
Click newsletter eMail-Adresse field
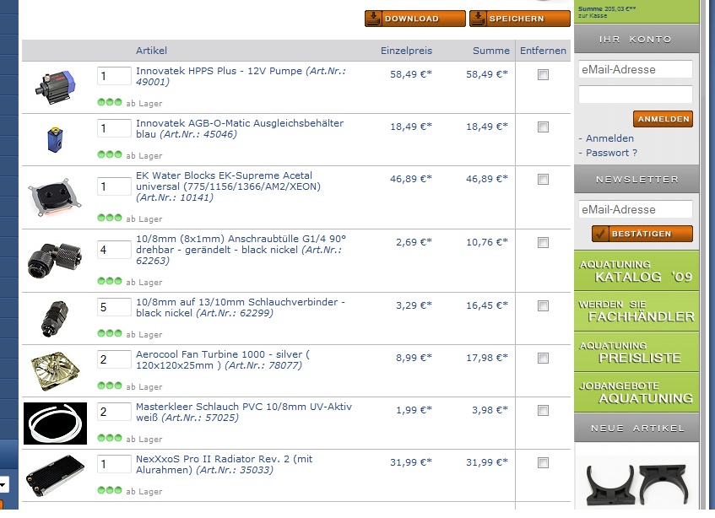pyautogui.click(x=636, y=209)
